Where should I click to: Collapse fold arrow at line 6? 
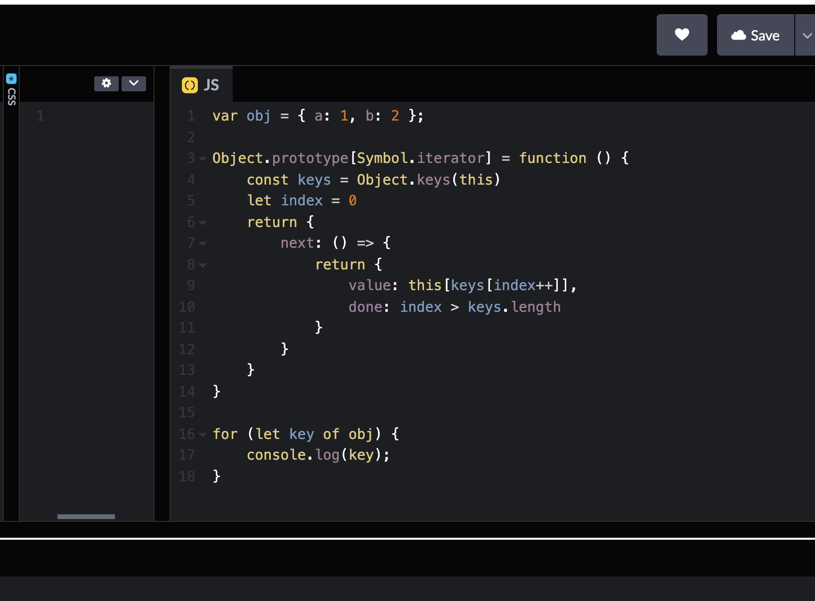click(x=203, y=223)
